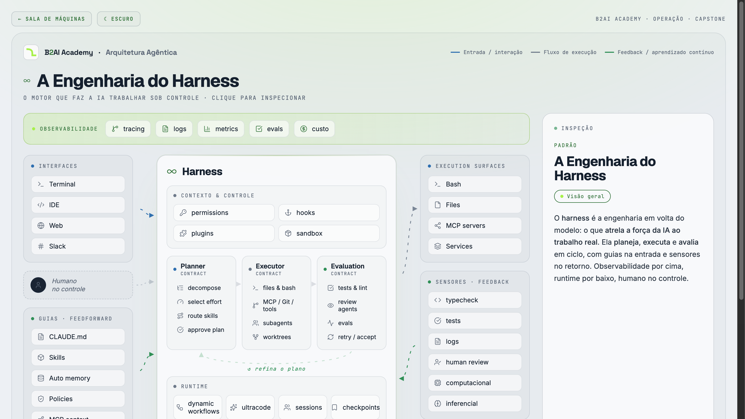The image size is (745, 419).
Task: Open the tests sensor item
Action: pos(475,321)
